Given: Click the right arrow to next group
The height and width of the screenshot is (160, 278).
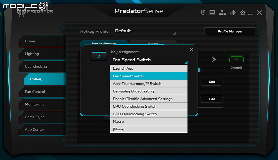Looking at the screenshot, I should (x=214, y=59).
